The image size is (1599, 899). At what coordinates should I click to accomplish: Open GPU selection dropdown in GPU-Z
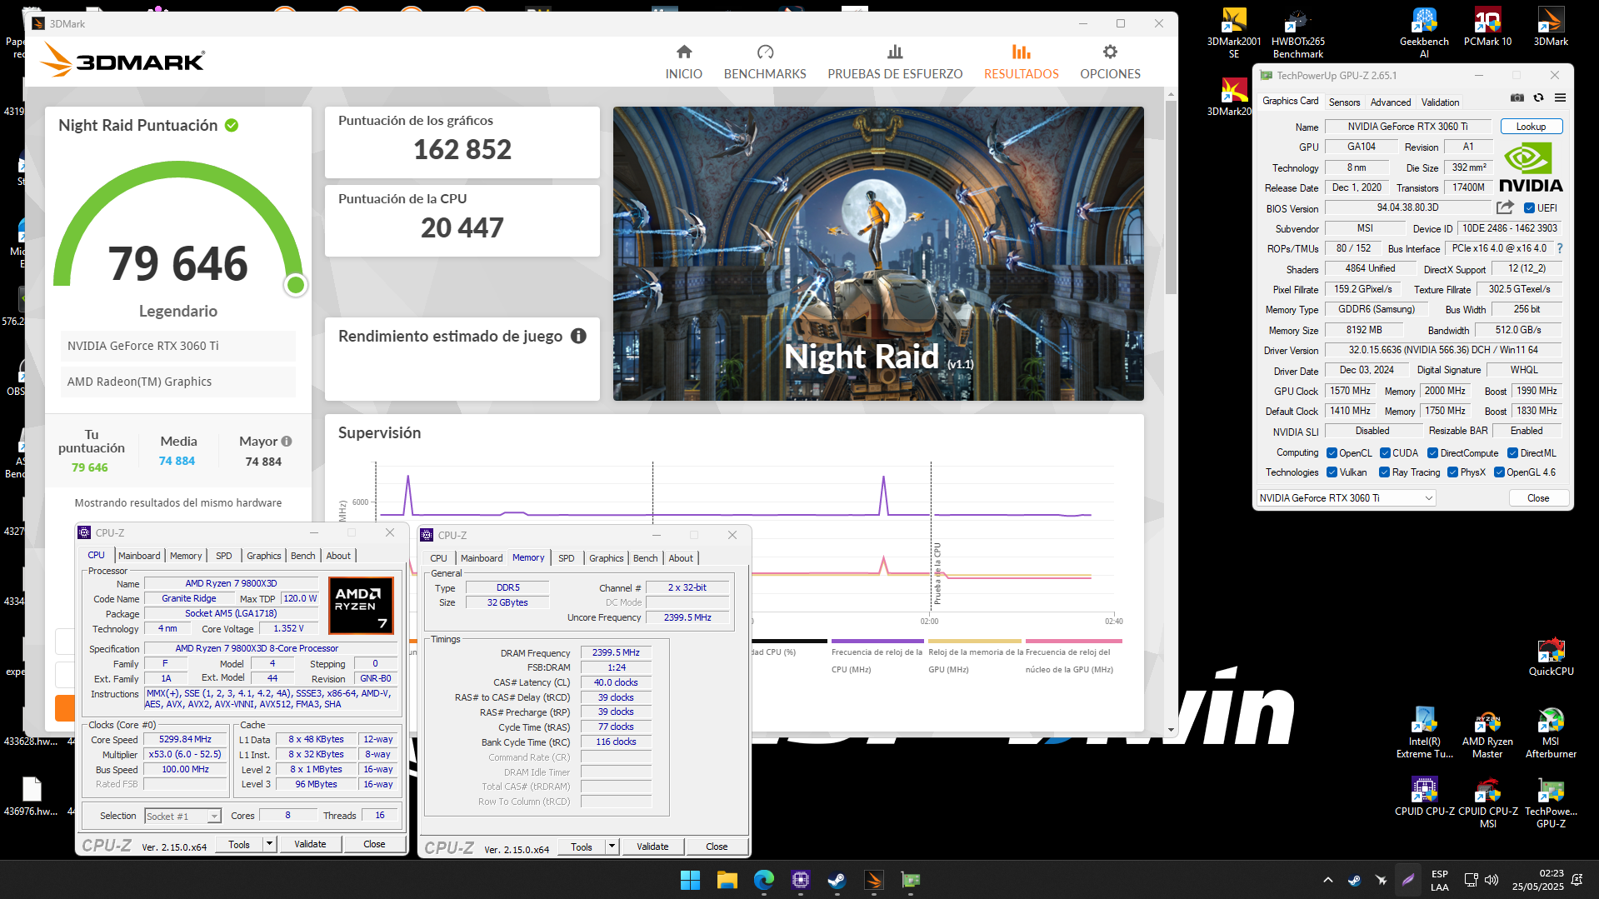[x=1346, y=498]
